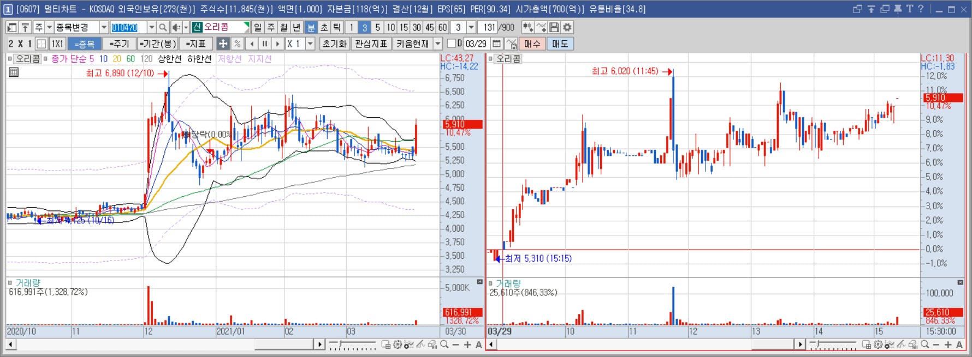Click the right chart zoom magnifier icon
The height and width of the screenshot is (357, 972).
click(925, 344)
